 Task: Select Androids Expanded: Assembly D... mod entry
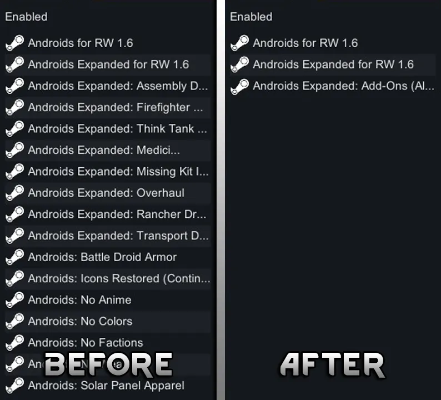tap(117, 86)
